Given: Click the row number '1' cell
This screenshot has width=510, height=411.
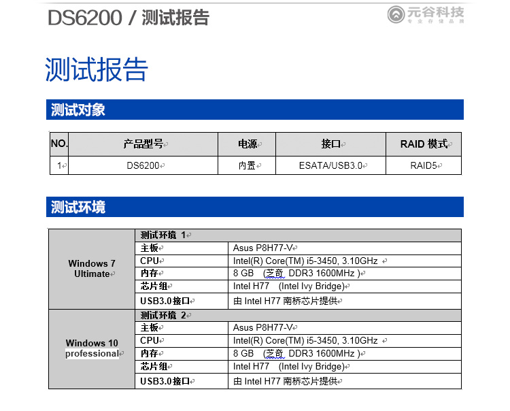Looking at the screenshot, I should pyautogui.click(x=59, y=165).
